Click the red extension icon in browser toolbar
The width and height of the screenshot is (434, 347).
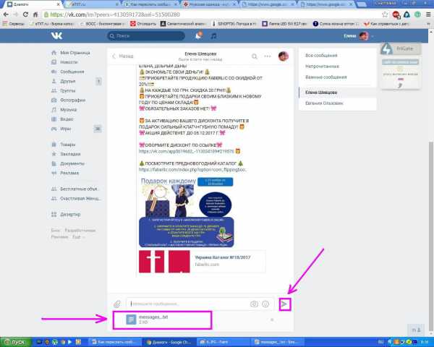pos(396,14)
